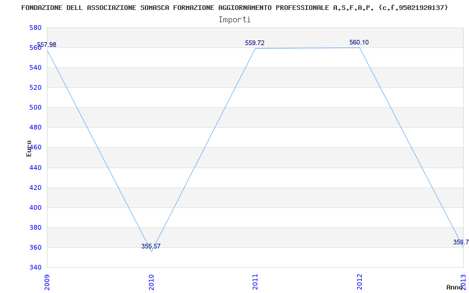469x293 pixels.
Task: Select the 2013 x-axis label
Action: tap(463, 282)
